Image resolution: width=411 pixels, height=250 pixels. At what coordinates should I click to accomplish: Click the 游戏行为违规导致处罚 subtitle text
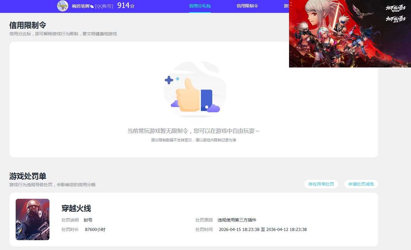(x=52, y=185)
